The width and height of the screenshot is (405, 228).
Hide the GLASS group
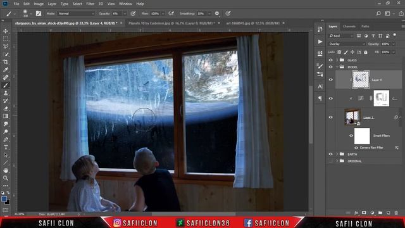330,60
